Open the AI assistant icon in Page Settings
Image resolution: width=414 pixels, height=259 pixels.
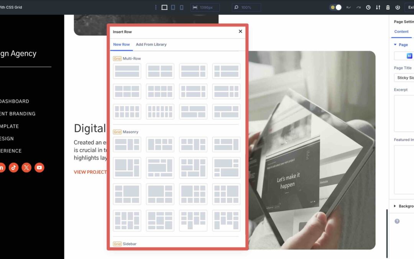point(410,56)
